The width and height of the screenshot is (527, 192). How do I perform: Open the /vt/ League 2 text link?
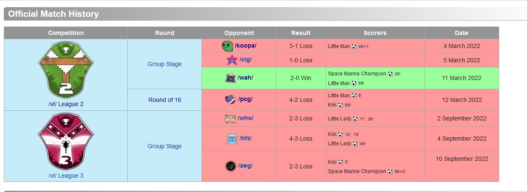tap(66, 104)
